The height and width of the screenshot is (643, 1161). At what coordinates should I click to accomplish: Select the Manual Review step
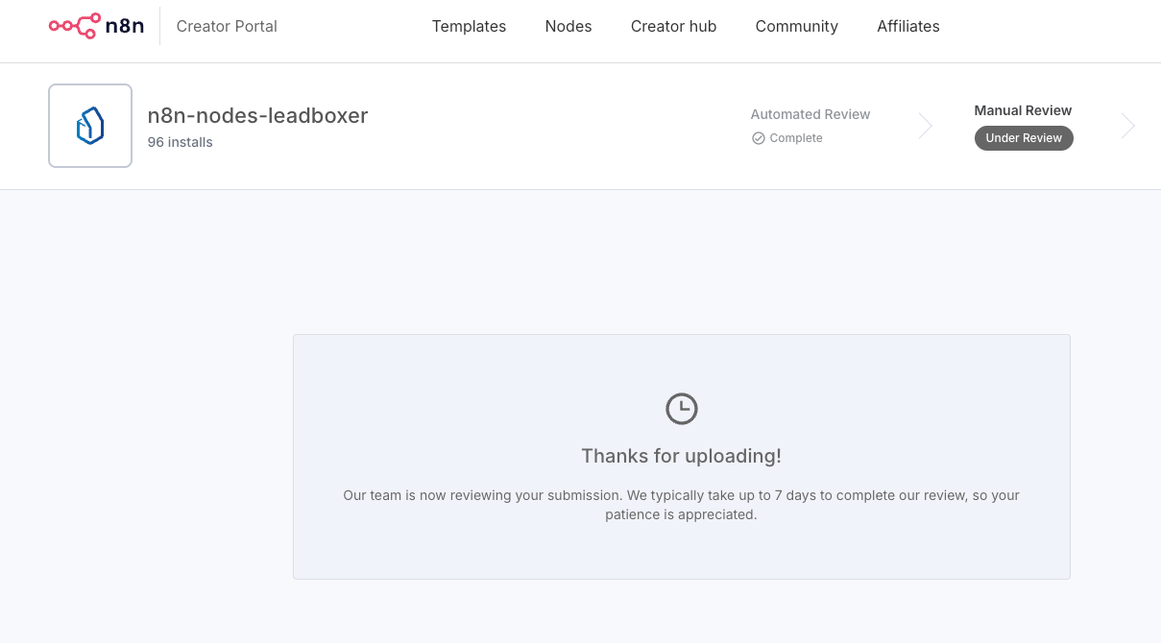click(x=1023, y=110)
